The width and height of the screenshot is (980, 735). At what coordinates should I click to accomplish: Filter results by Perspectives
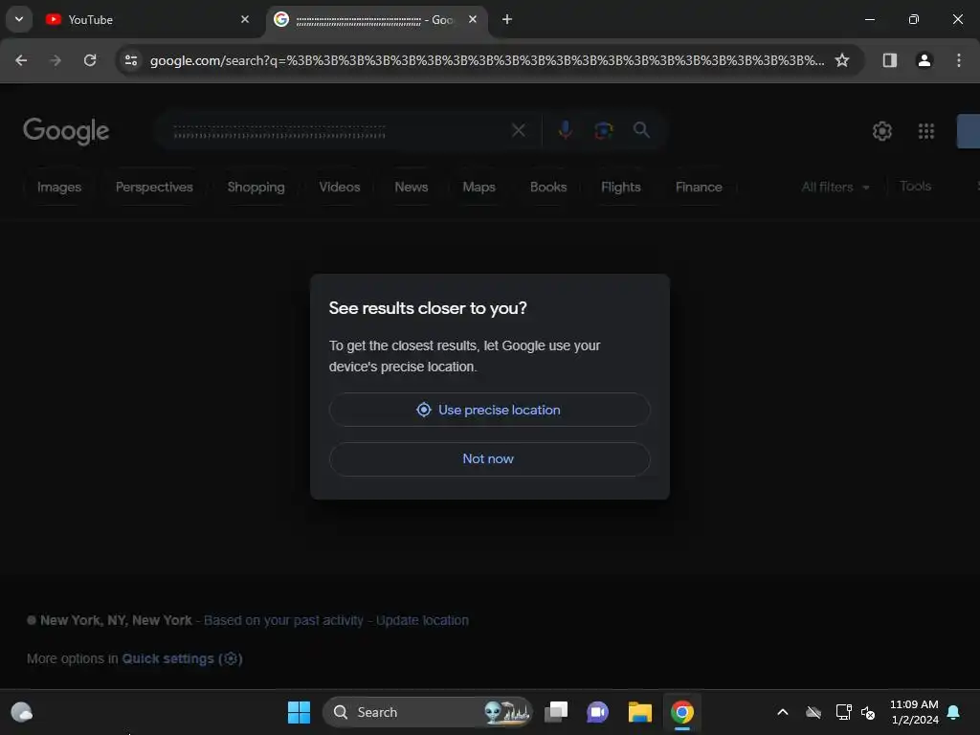click(154, 187)
